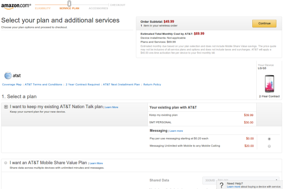Open 2 Year Contract Required link

pos(83,84)
